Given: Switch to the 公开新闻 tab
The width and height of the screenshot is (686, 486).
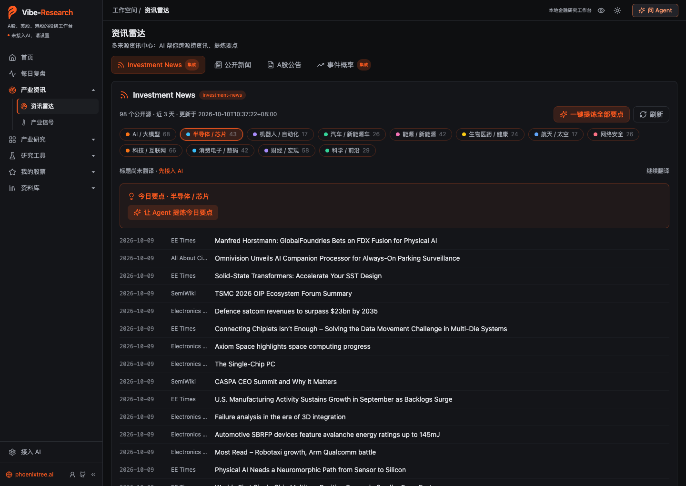Looking at the screenshot, I should [233, 65].
